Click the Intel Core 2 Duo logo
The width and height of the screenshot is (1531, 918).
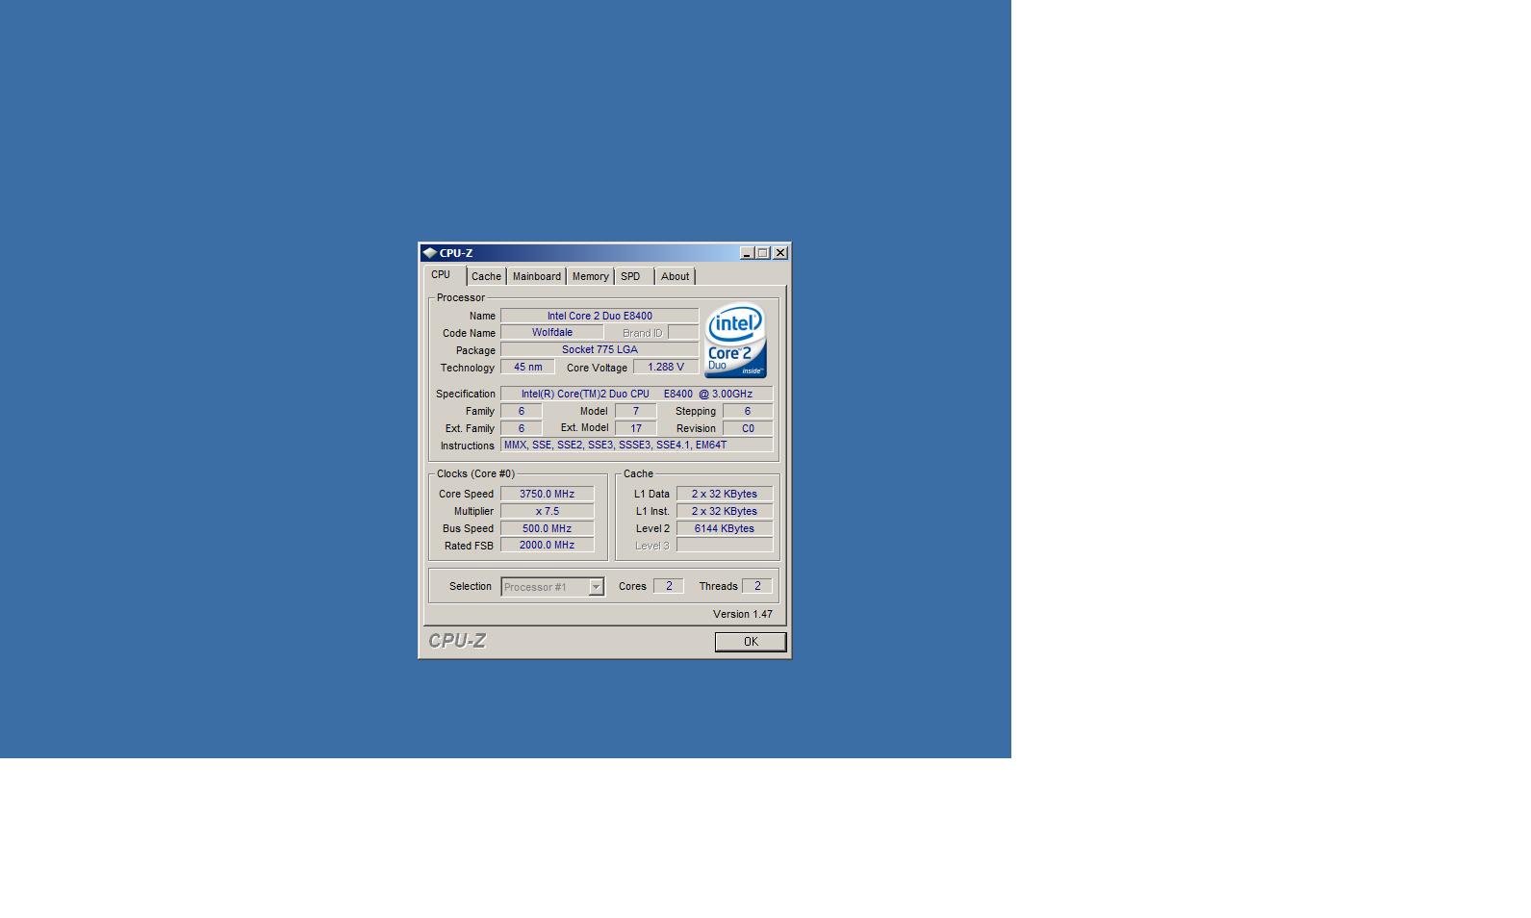[x=735, y=341]
